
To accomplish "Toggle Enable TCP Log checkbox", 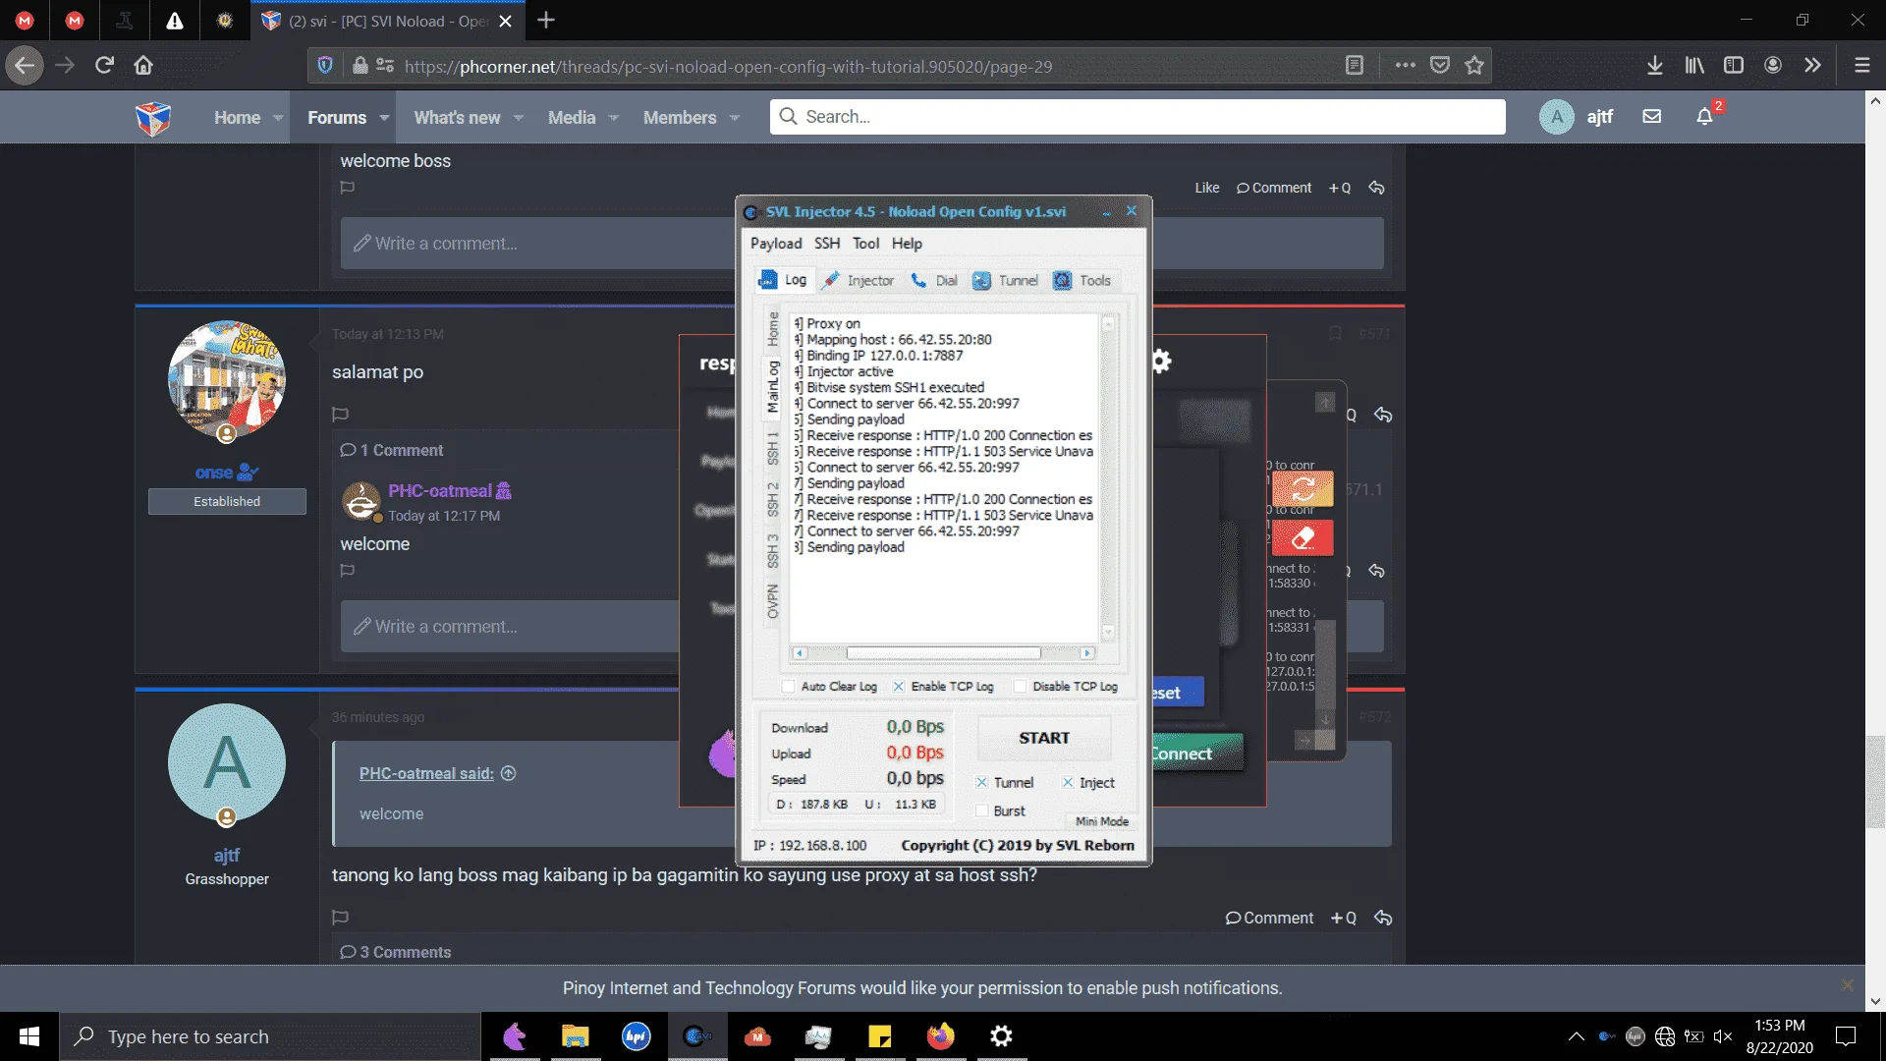I will 899,687.
